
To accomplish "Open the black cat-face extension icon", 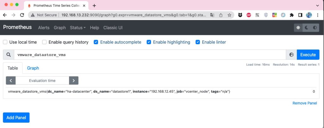I will pyautogui.click(x=240, y=15).
